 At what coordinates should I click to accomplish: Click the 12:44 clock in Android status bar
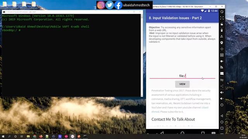[214, 11]
